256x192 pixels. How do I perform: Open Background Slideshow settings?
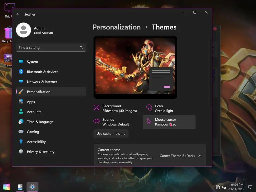(117, 108)
